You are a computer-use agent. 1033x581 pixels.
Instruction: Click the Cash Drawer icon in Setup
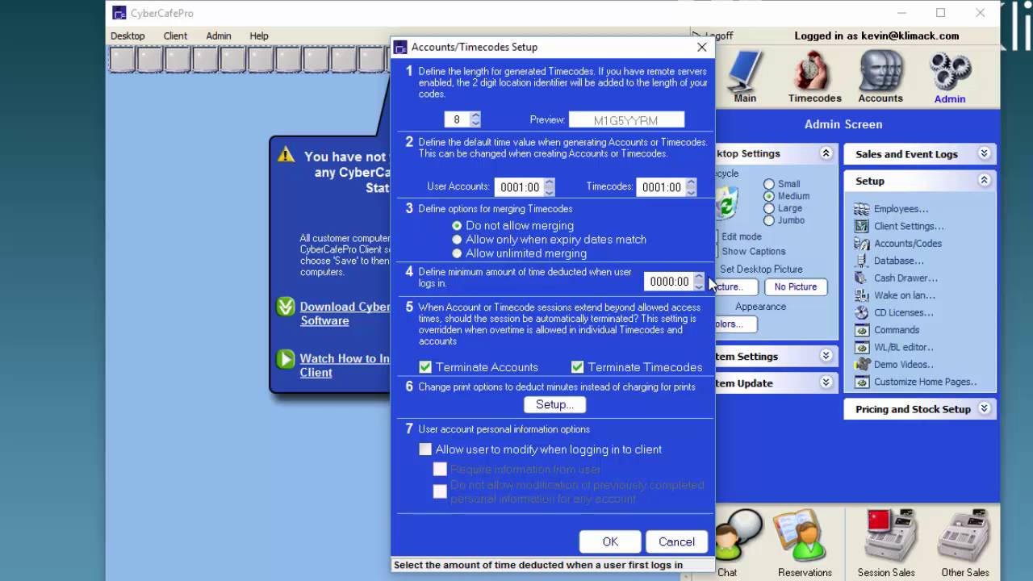click(x=861, y=278)
